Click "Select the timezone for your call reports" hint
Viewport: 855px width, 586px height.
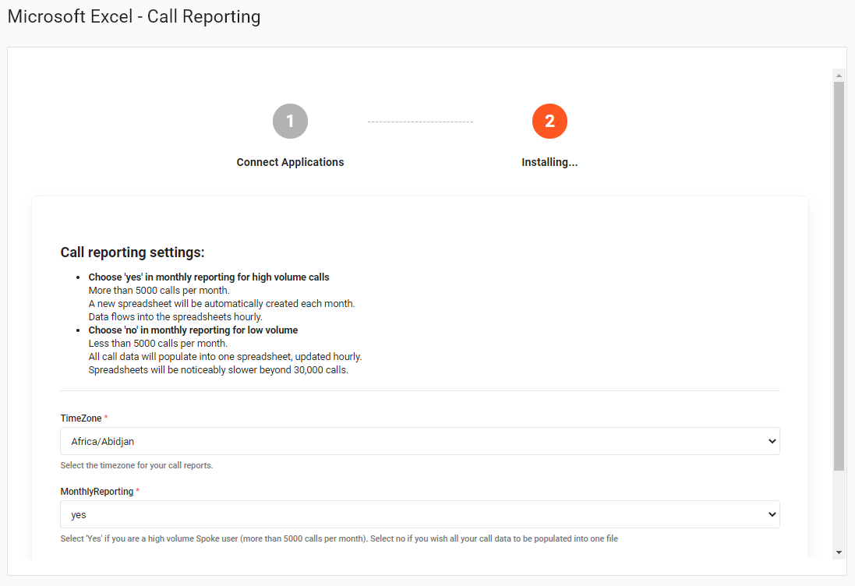click(x=136, y=465)
